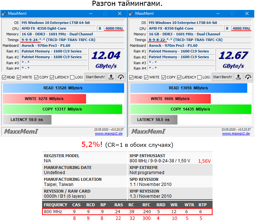
Task: Click REVISION value 0000h / B1 (6 layers)
Action: (65, 196)
